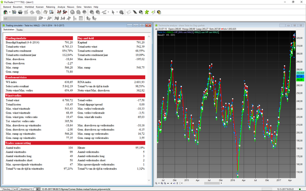The height and width of the screenshot is (191, 306).
Task: Open the Koersen menu
Action: tap(40, 7)
